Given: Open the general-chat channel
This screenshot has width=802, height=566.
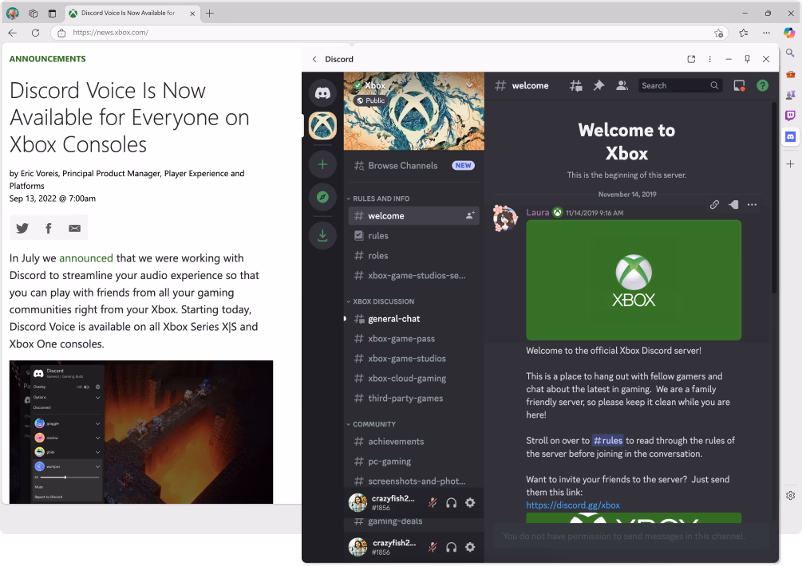Looking at the screenshot, I should 414,319.
